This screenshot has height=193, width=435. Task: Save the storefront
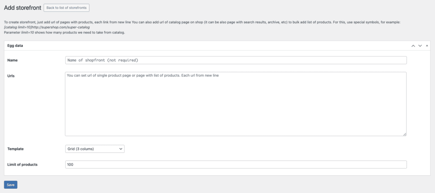pyautogui.click(x=11, y=185)
